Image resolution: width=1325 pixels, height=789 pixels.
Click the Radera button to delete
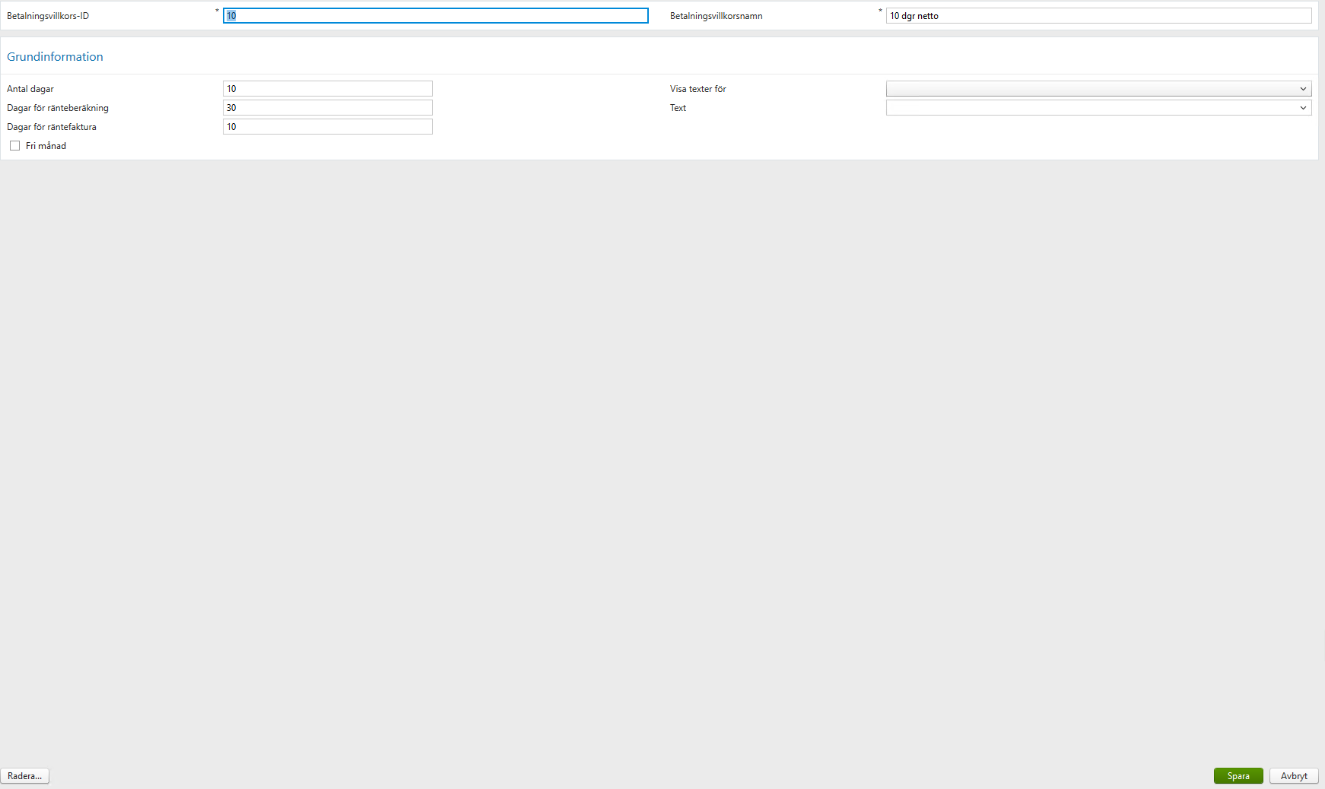pyautogui.click(x=24, y=775)
